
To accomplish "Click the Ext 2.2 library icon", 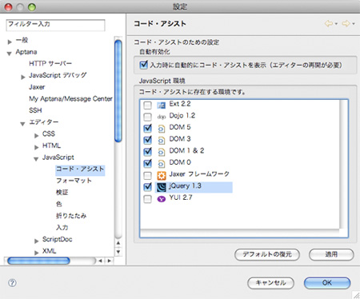I will pyautogui.click(x=161, y=106).
